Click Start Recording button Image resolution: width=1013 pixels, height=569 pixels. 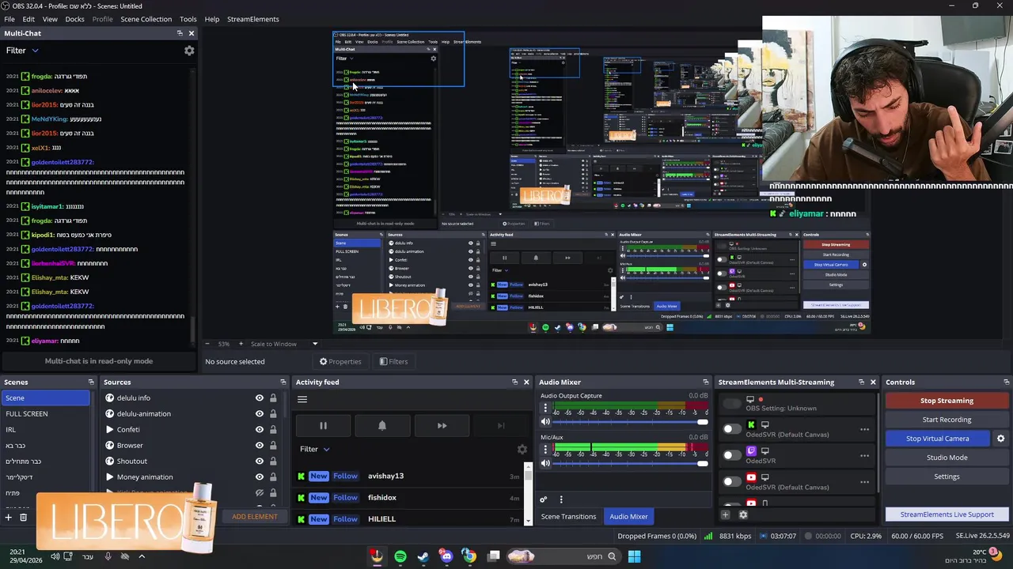pyautogui.click(x=947, y=420)
